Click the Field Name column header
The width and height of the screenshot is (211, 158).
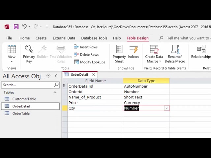pos(95,81)
